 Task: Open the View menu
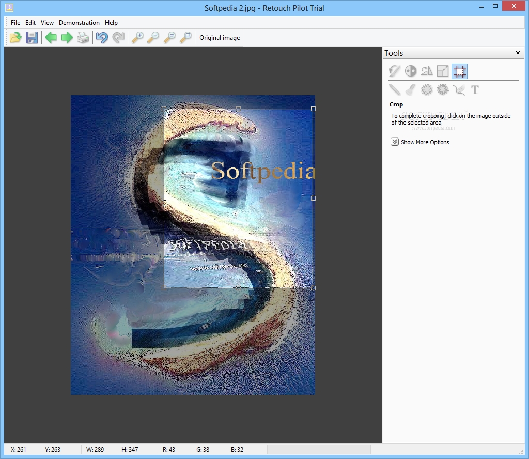tap(47, 23)
